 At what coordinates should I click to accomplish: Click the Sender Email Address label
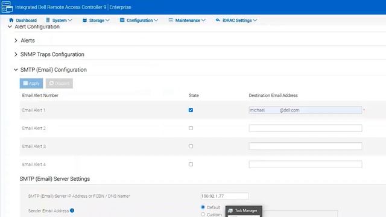[x=48, y=211]
